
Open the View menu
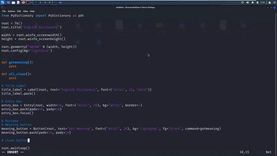pyautogui.click(x=25, y=11)
